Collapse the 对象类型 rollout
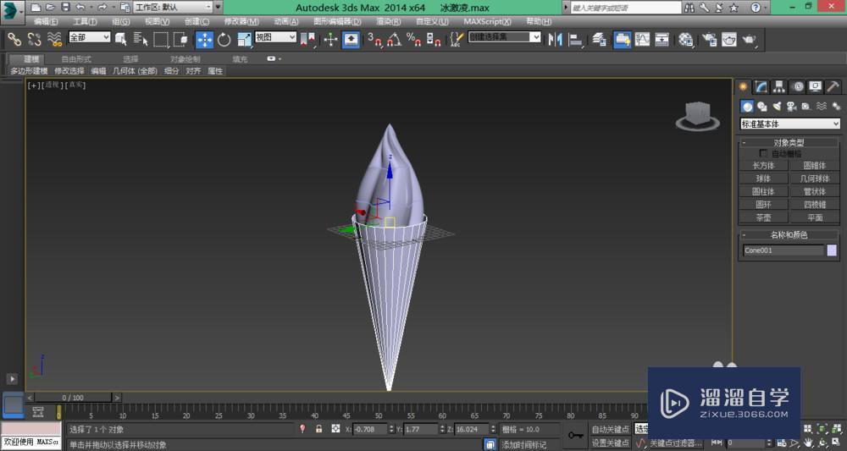Screen dimensions: 847x451 click(789, 142)
